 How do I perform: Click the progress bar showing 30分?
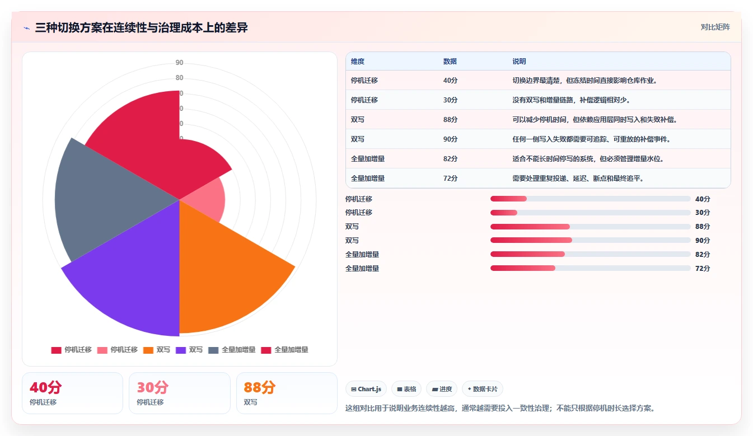pos(590,213)
